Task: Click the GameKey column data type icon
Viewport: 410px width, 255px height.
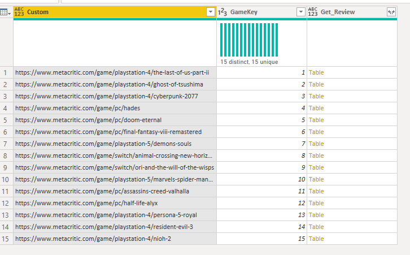Action: (x=223, y=12)
